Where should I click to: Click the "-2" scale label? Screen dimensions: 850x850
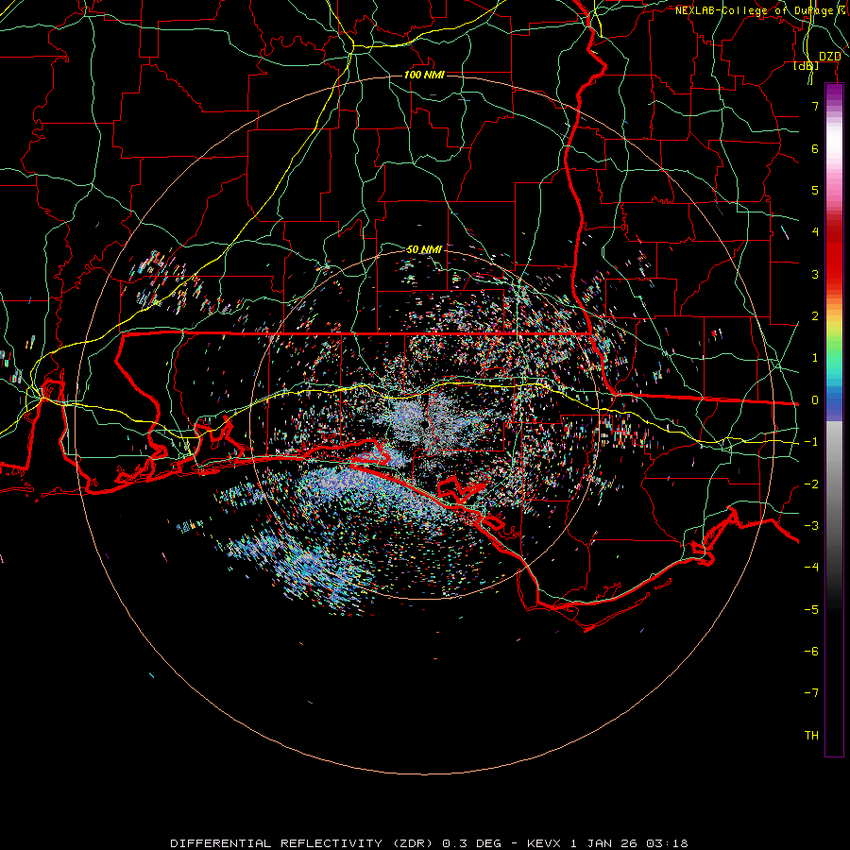point(811,484)
